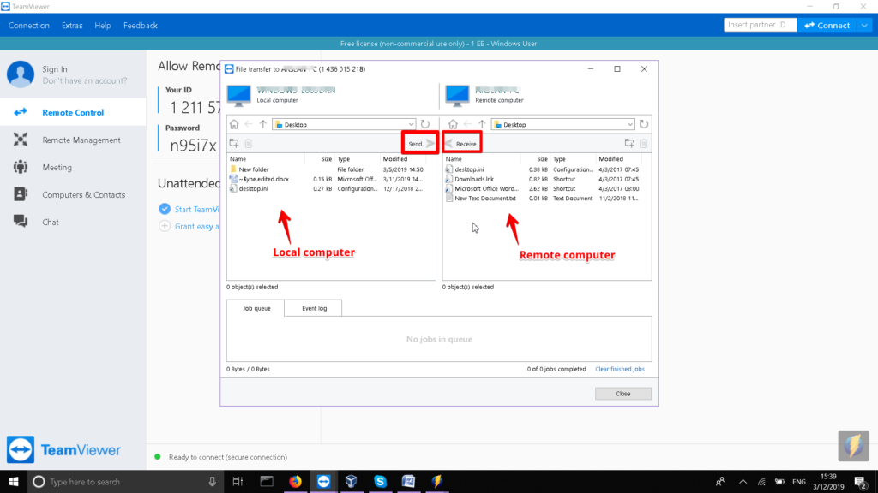Viewport: 878px width, 493px height.
Task: Click Grant easy access plus option
Action: pyautogui.click(x=165, y=226)
